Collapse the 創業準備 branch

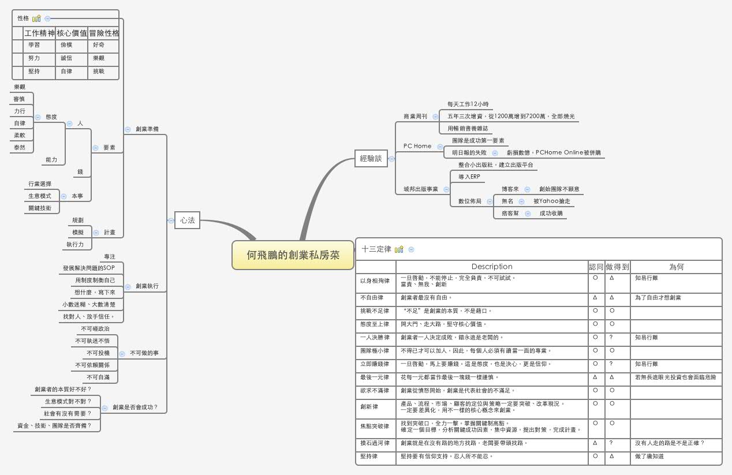[x=128, y=129]
